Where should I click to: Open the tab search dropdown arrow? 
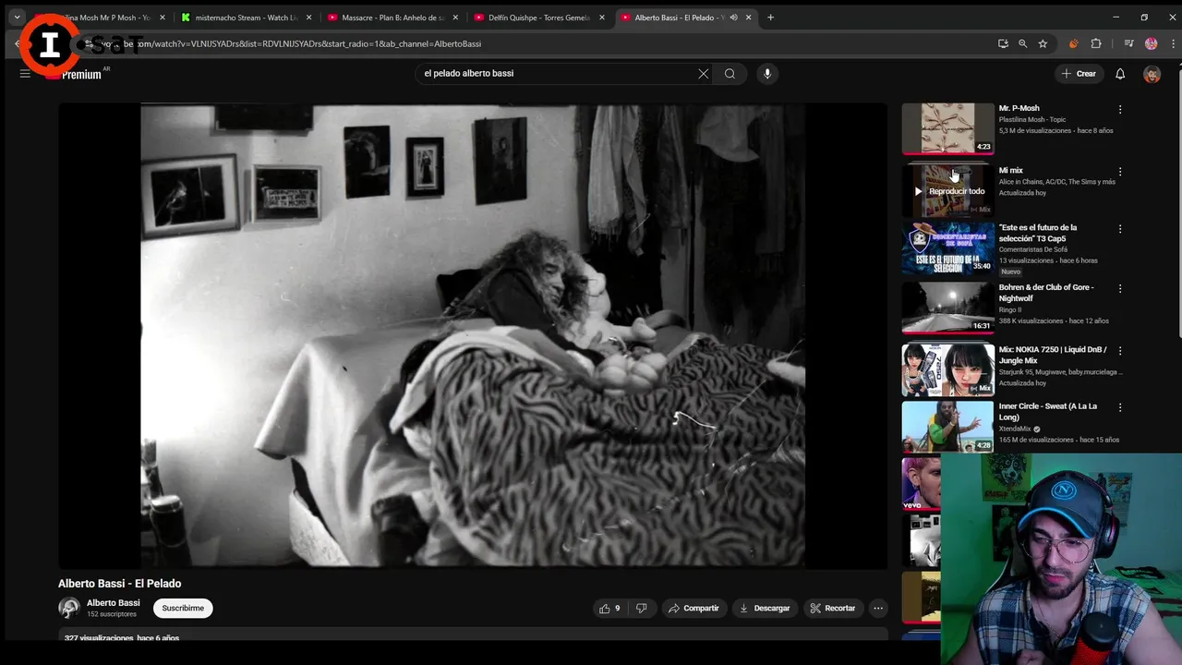[17, 17]
